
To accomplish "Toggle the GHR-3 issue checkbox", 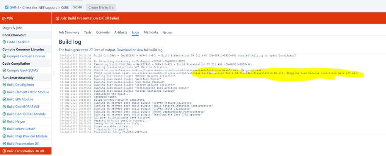I will click(7, 7).
